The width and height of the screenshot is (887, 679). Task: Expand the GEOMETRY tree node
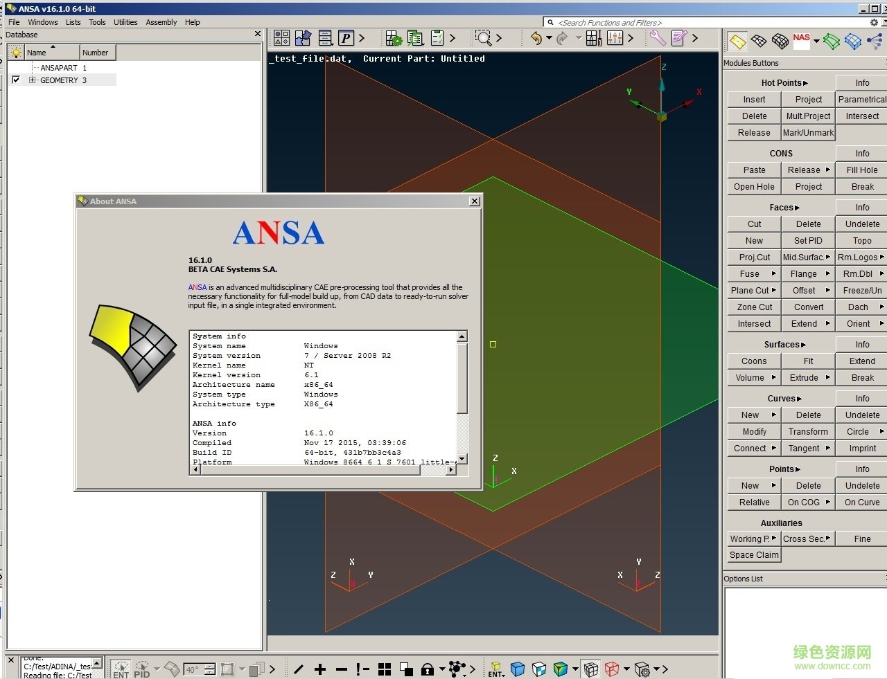coord(33,80)
